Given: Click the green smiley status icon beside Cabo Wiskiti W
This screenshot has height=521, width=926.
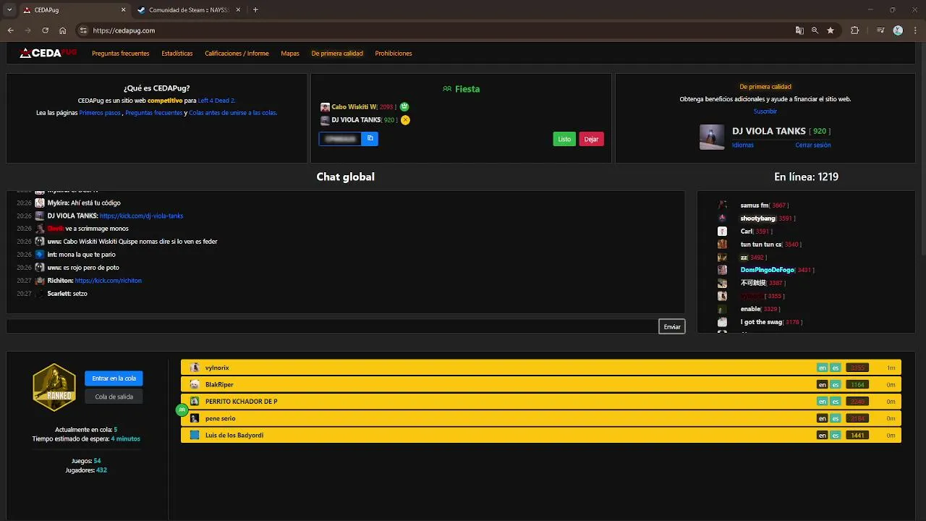Looking at the screenshot, I should [x=404, y=107].
